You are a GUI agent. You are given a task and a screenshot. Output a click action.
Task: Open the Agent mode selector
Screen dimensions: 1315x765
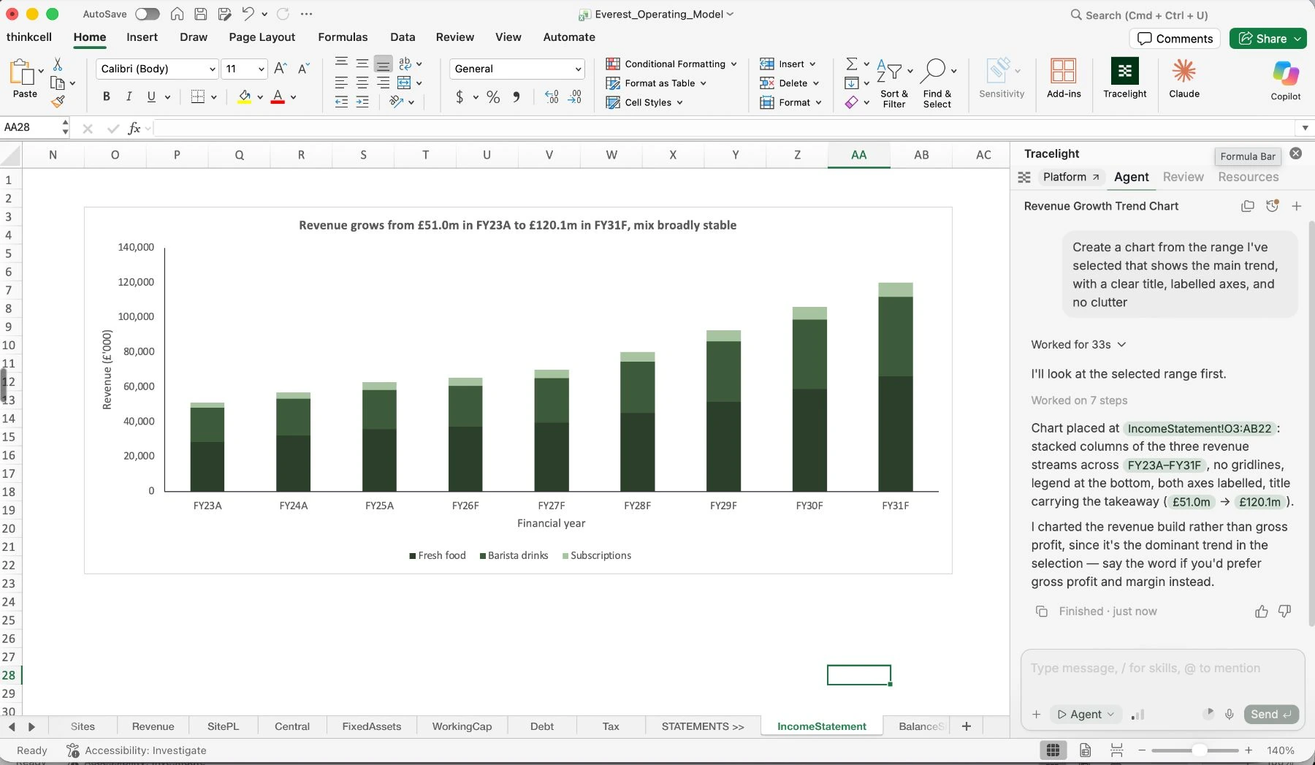click(1086, 715)
